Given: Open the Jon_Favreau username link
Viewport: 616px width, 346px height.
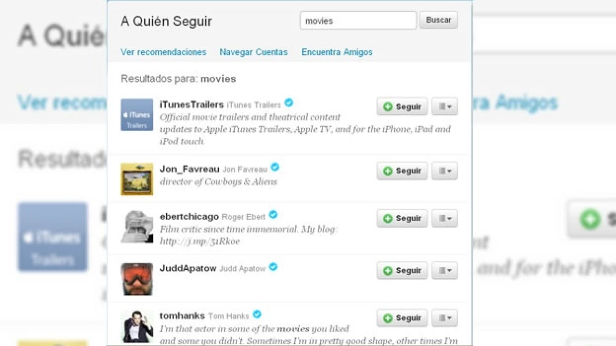Looking at the screenshot, I should click(x=189, y=169).
